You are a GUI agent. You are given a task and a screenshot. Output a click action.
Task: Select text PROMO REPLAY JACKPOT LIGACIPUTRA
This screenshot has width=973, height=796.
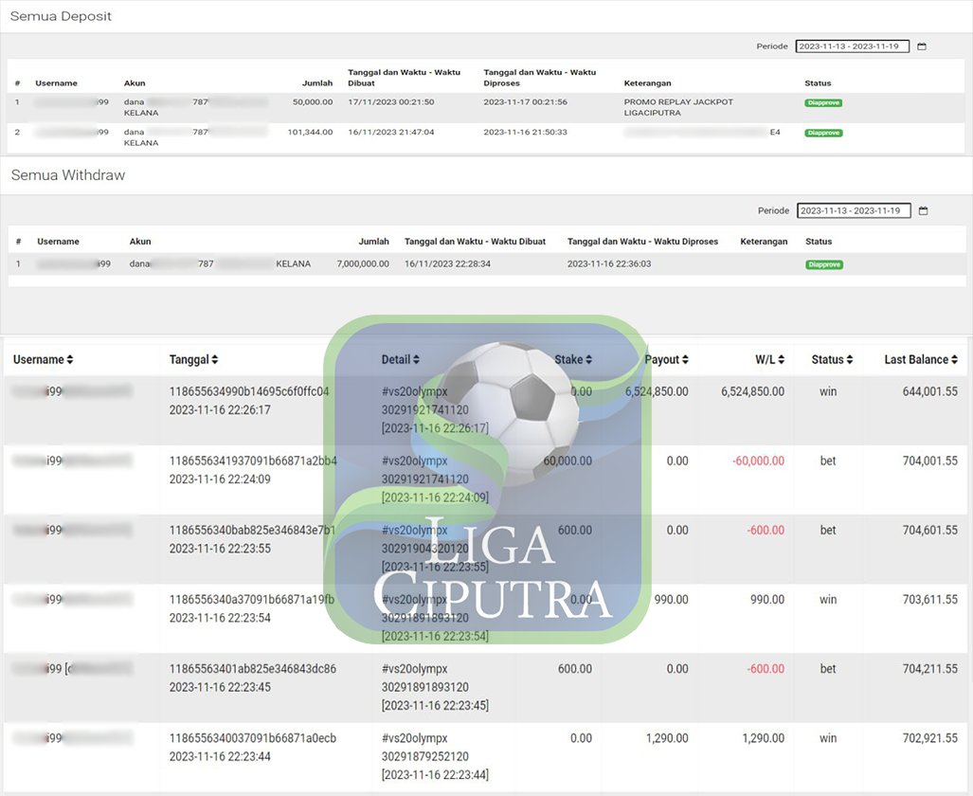678,107
